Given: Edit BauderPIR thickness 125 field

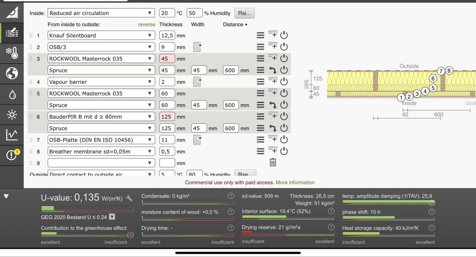Looking at the screenshot, I should (x=167, y=116).
